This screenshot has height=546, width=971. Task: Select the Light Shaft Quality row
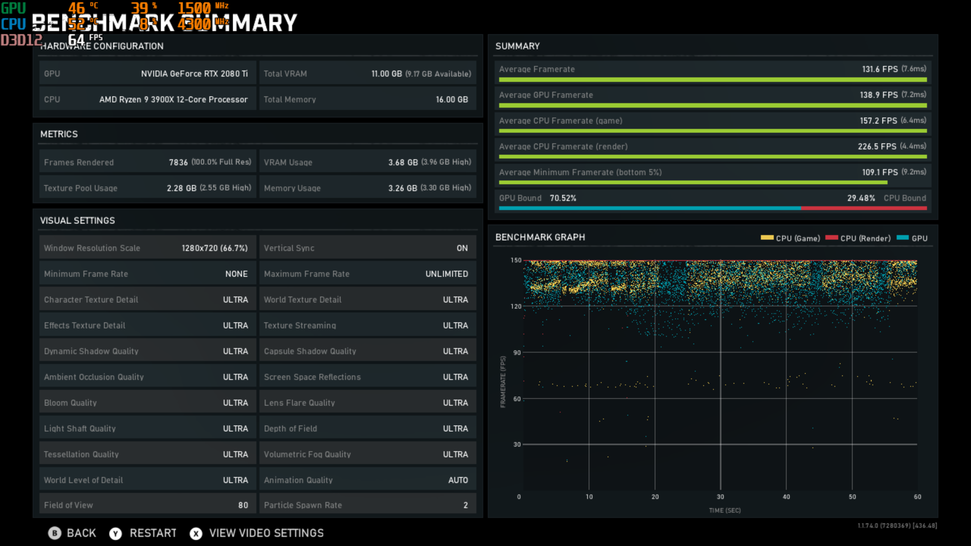[x=148, y=428]
